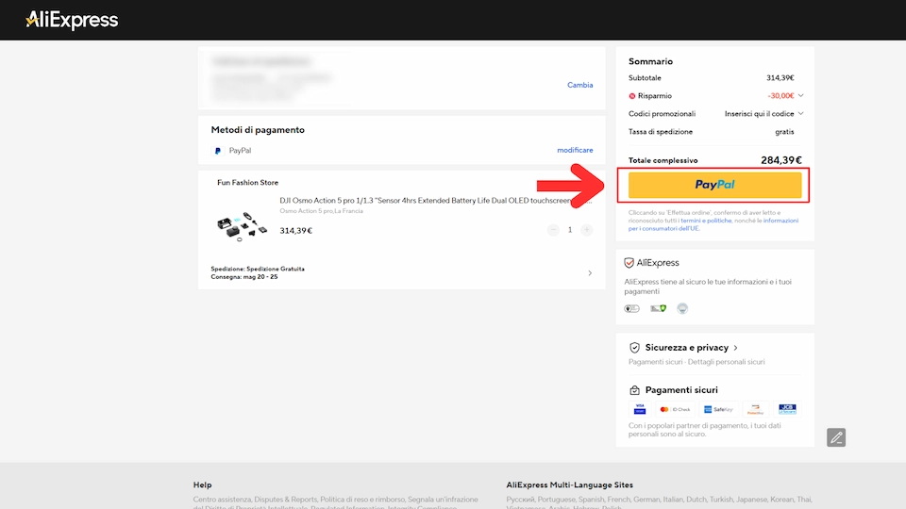Click the -30,00€ savings amount

780,96
